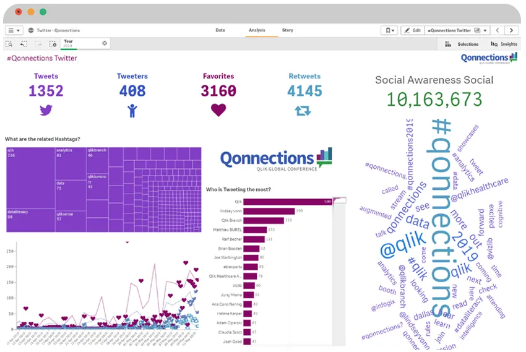Click the word @qlik in word cloud
Viewport: 526px width, 352px height.
click(x=403, y=245)
